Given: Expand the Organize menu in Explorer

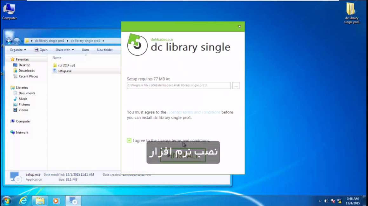Looking at the screenshot, I should pos(18,50).
